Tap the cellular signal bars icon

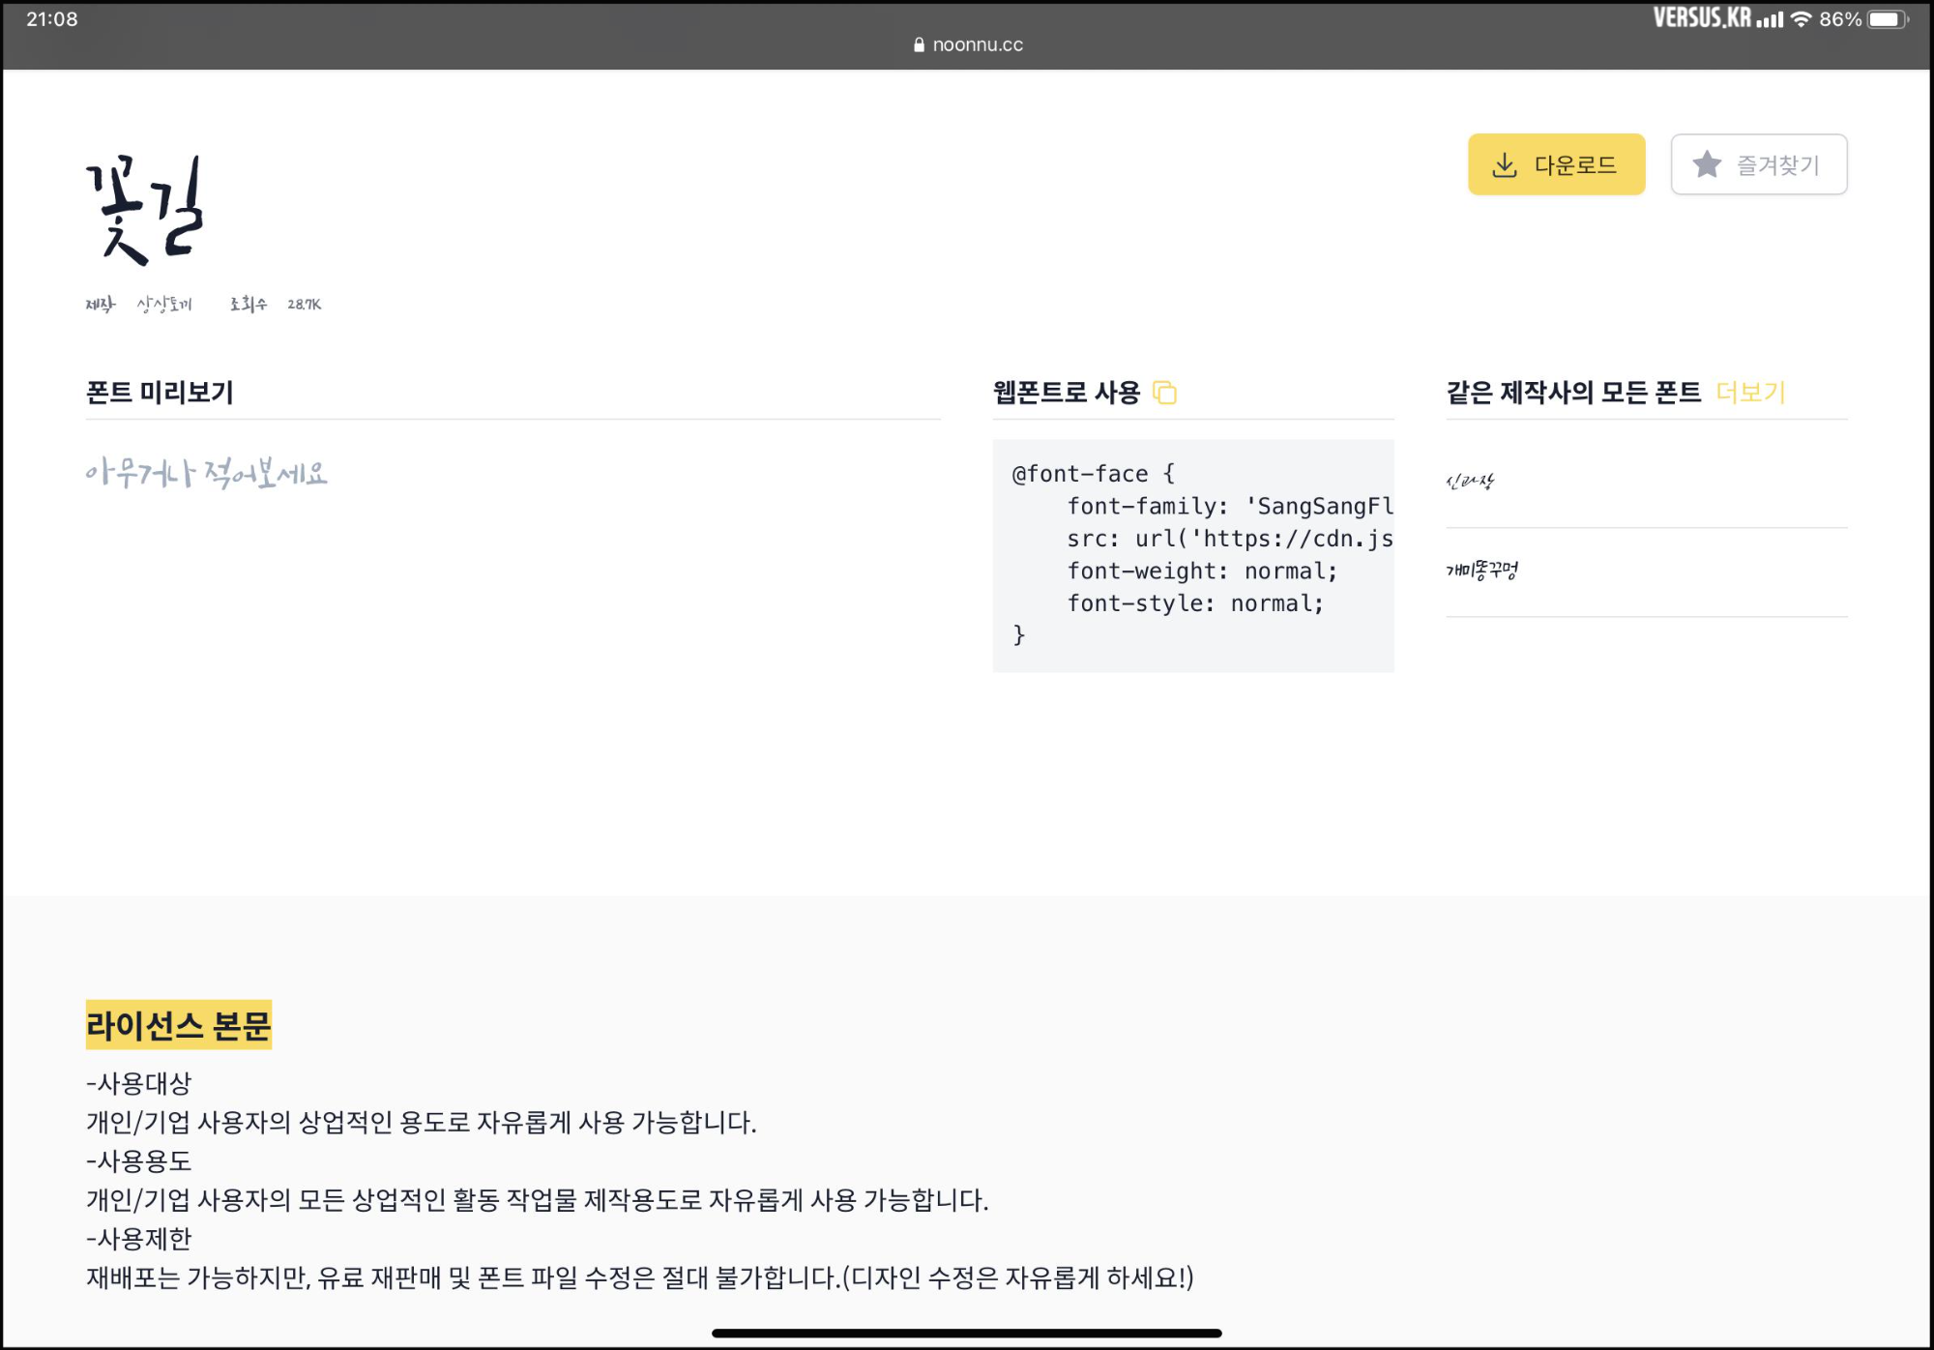[x=1770, y=19]
